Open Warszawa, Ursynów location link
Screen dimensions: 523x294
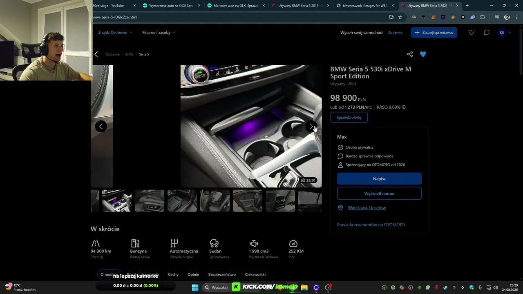coord(367,208)
